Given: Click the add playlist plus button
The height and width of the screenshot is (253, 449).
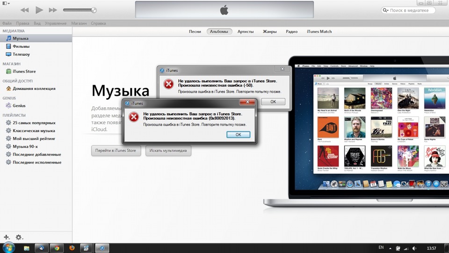Looking at the screenshot, I should [7, 237].
